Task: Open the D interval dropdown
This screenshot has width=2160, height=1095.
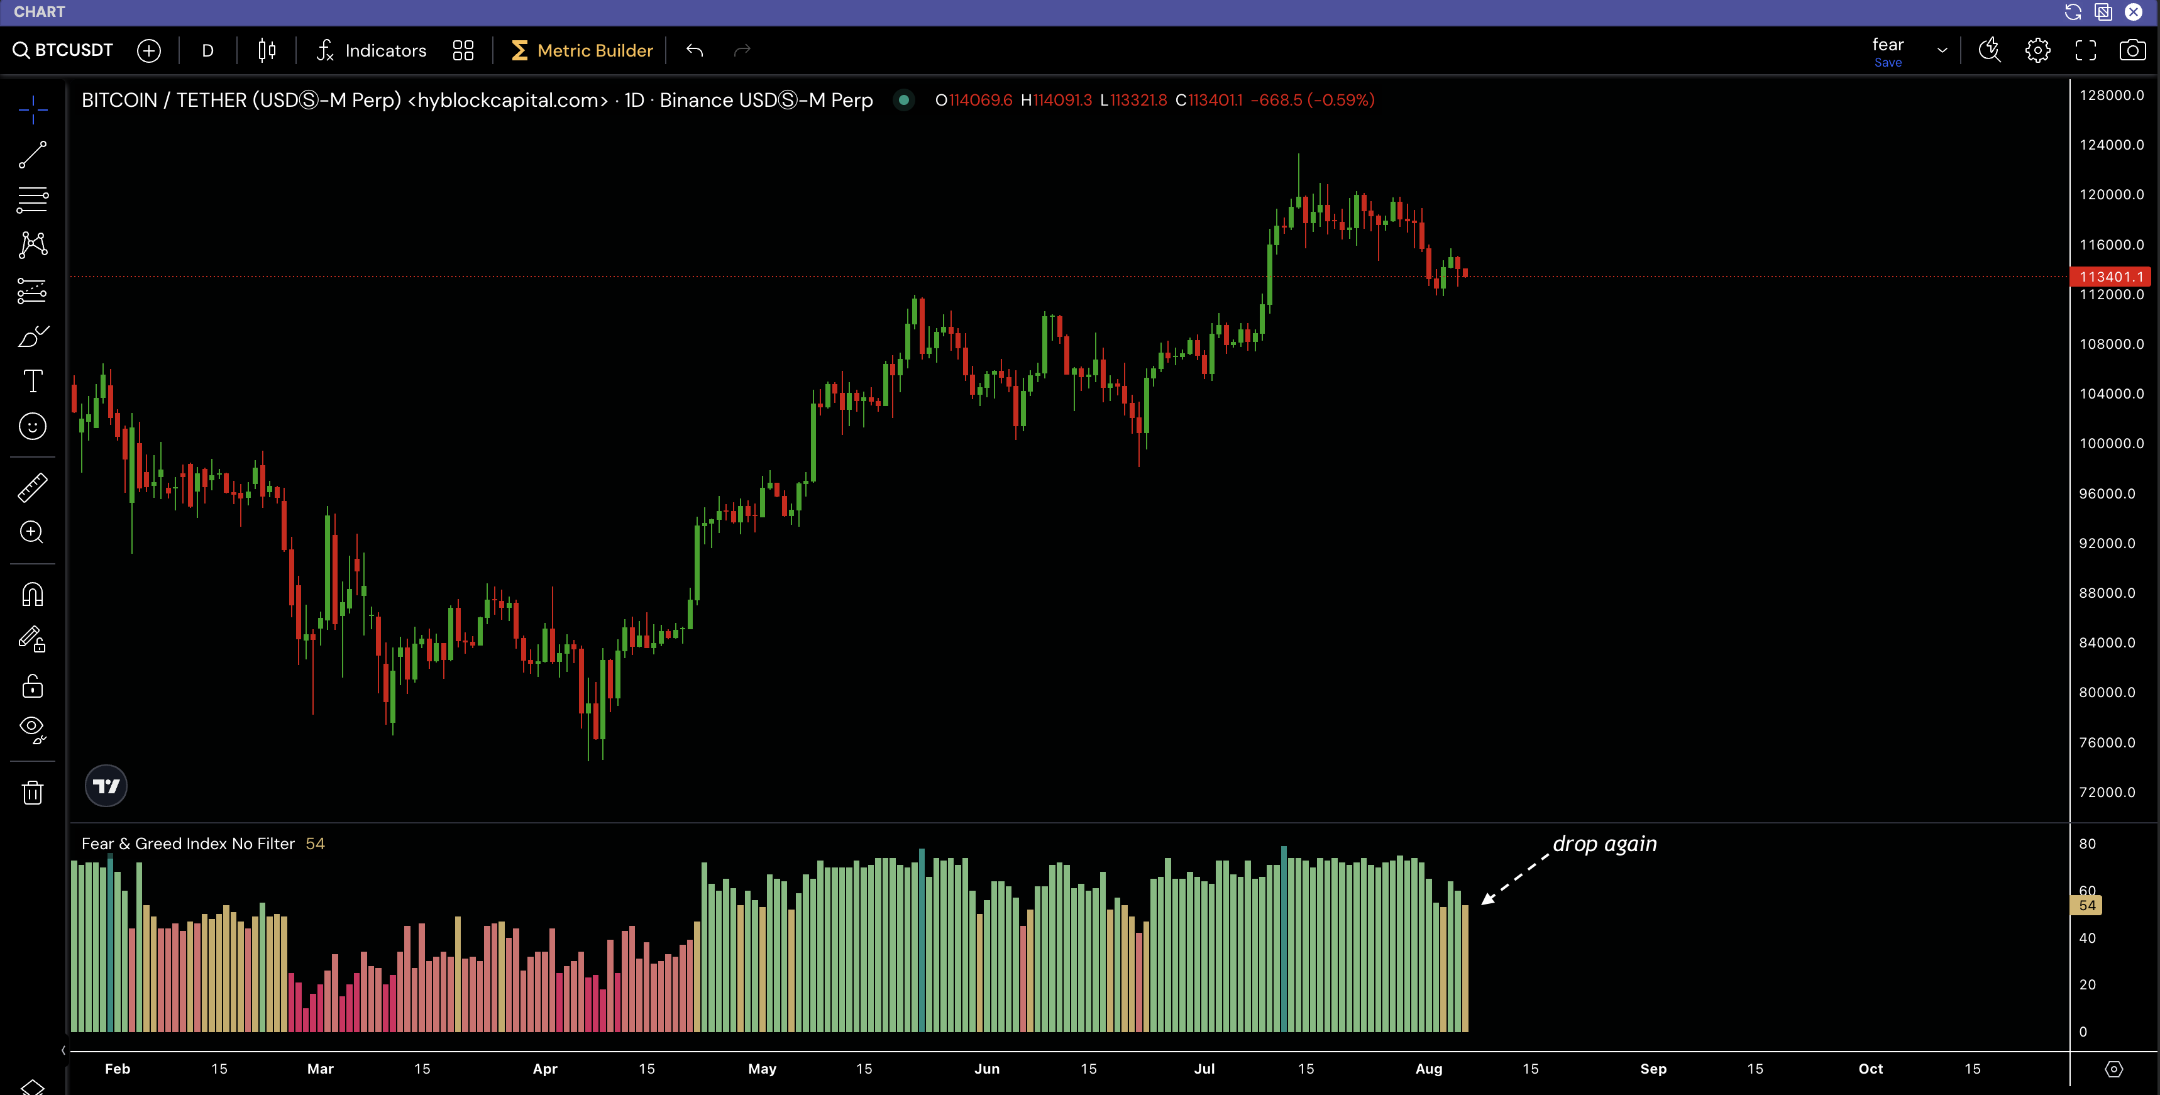Action: point(207,50)
